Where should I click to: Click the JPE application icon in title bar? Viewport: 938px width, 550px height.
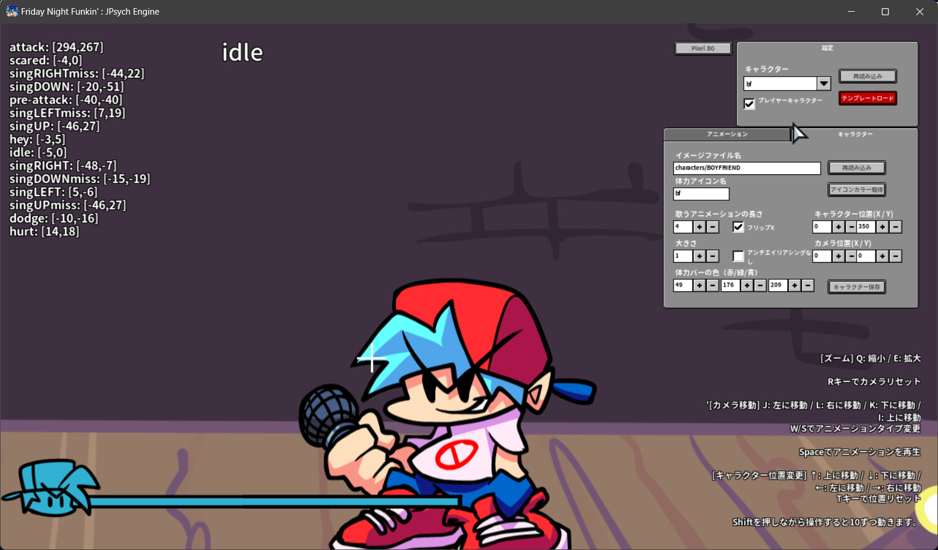11,11
